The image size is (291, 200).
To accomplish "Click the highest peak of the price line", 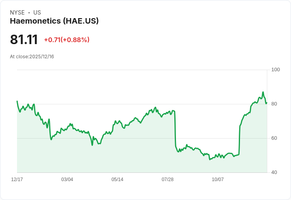I will point(263,92).
